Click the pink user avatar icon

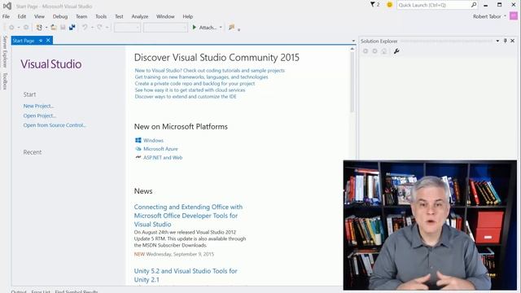coord(514,16)
